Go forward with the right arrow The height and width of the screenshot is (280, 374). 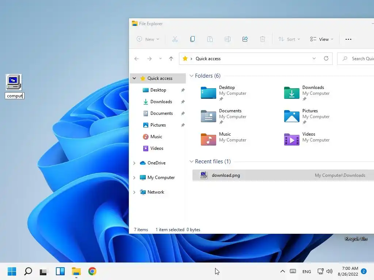(x=149, y=59)
